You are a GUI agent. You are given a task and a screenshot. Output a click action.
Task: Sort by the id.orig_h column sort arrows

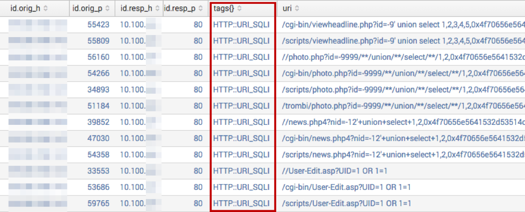46,9
